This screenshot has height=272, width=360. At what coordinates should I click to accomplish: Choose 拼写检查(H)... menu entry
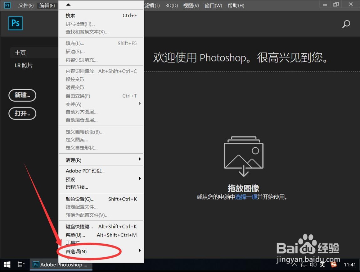point(101,24)
